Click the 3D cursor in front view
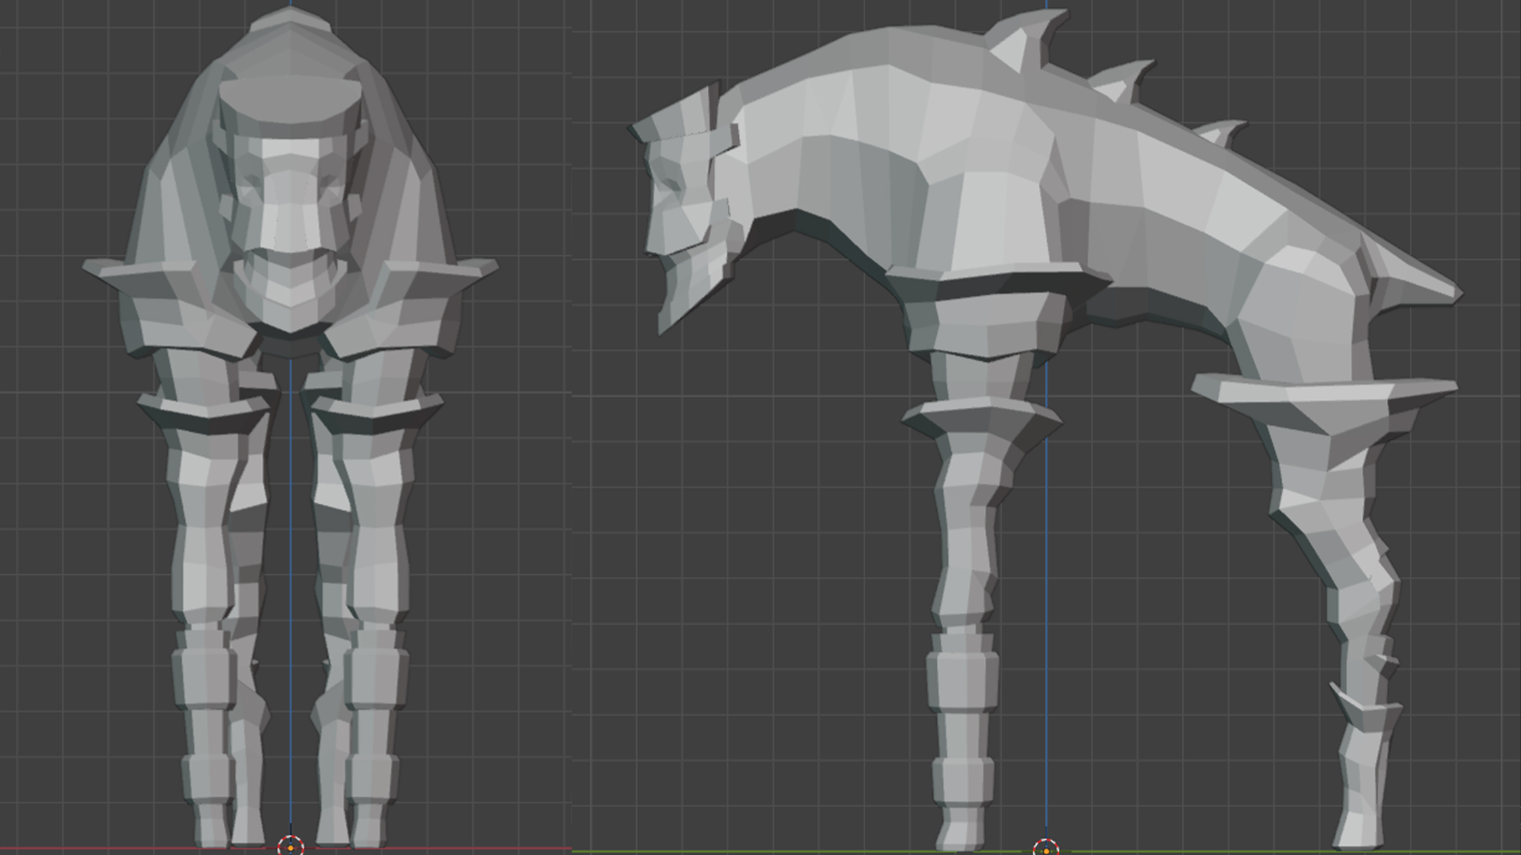Screen dimensions: 1521x855 point(291,846)
